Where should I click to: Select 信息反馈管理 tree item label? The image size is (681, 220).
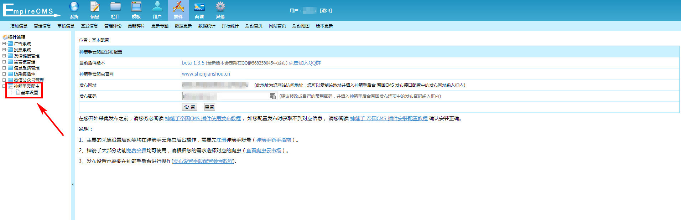click(27, 68)
